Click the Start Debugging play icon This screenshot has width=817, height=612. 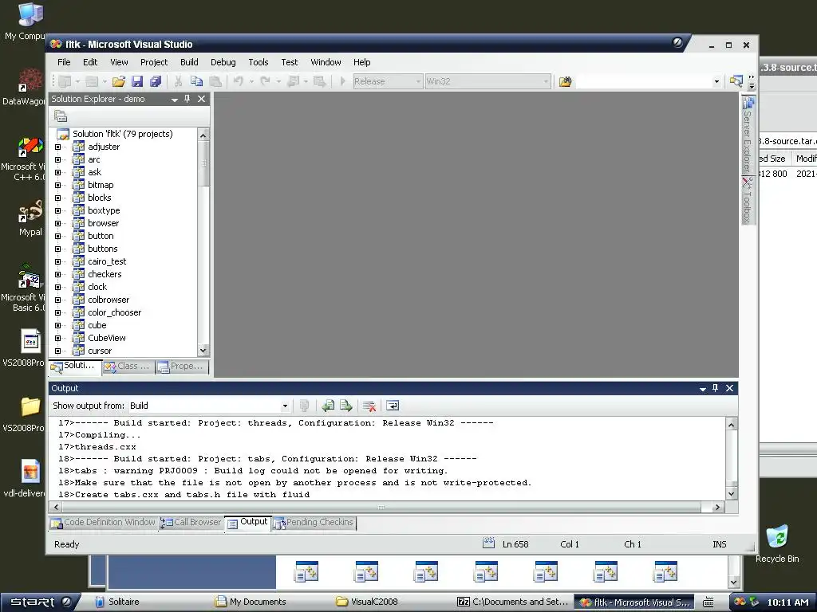tap(343, 81)
